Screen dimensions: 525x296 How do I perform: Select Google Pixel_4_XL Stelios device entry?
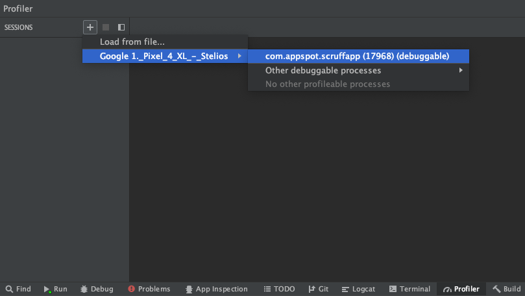165,56
